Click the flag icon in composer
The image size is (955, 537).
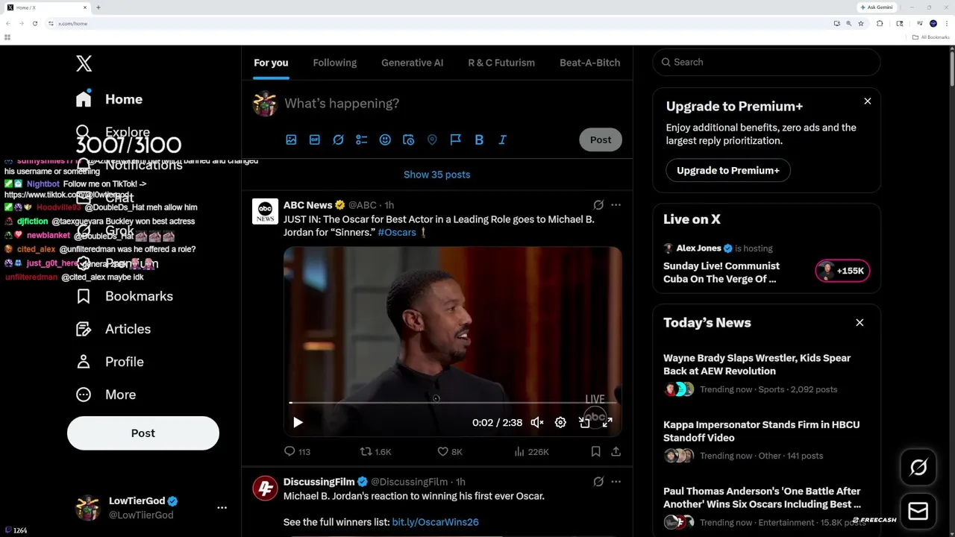pyautogui.click(x=456, y=140)
